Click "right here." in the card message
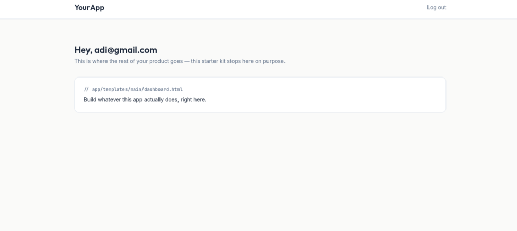This screenshot has height=231, width=517. (193, 100)
